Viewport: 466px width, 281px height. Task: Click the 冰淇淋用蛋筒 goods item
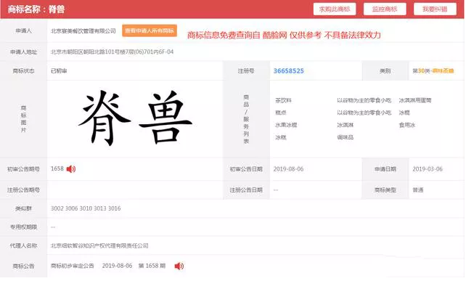click(415, 101)
